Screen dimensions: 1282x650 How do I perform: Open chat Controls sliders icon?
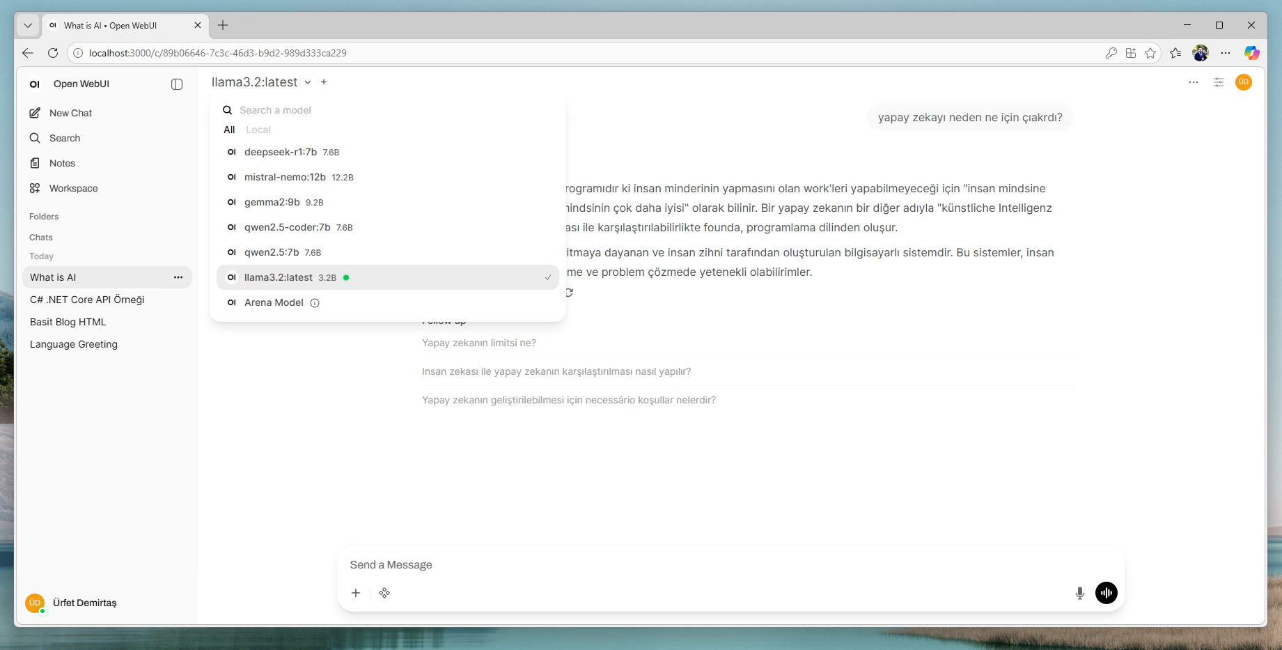(1218, 82)
